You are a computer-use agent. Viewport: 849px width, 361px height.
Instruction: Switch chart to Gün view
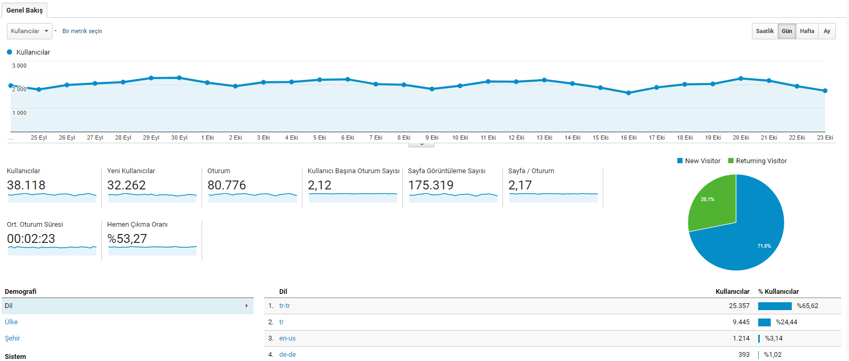pyautogui.click(x=787, y=31)
